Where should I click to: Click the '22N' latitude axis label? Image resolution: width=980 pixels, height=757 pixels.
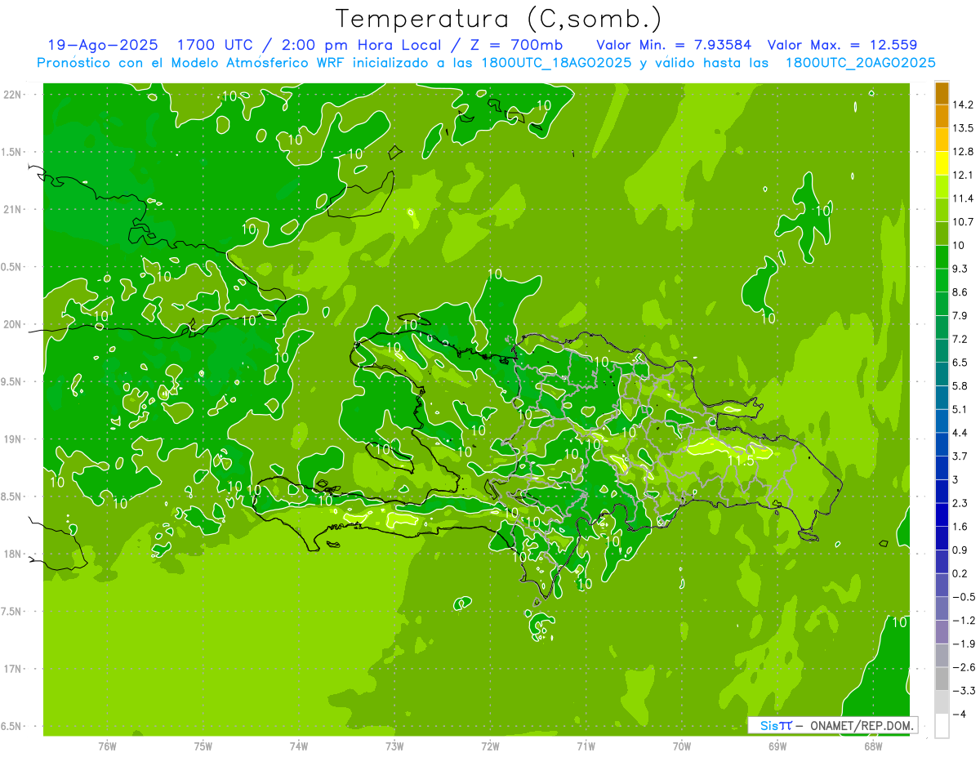tap(14, 95)
